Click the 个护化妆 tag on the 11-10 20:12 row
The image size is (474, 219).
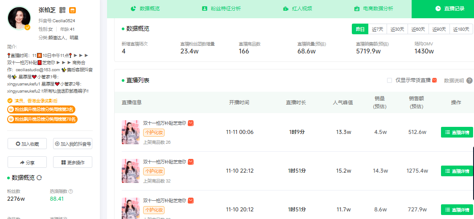pyautogui.click(x=154, y=210)
